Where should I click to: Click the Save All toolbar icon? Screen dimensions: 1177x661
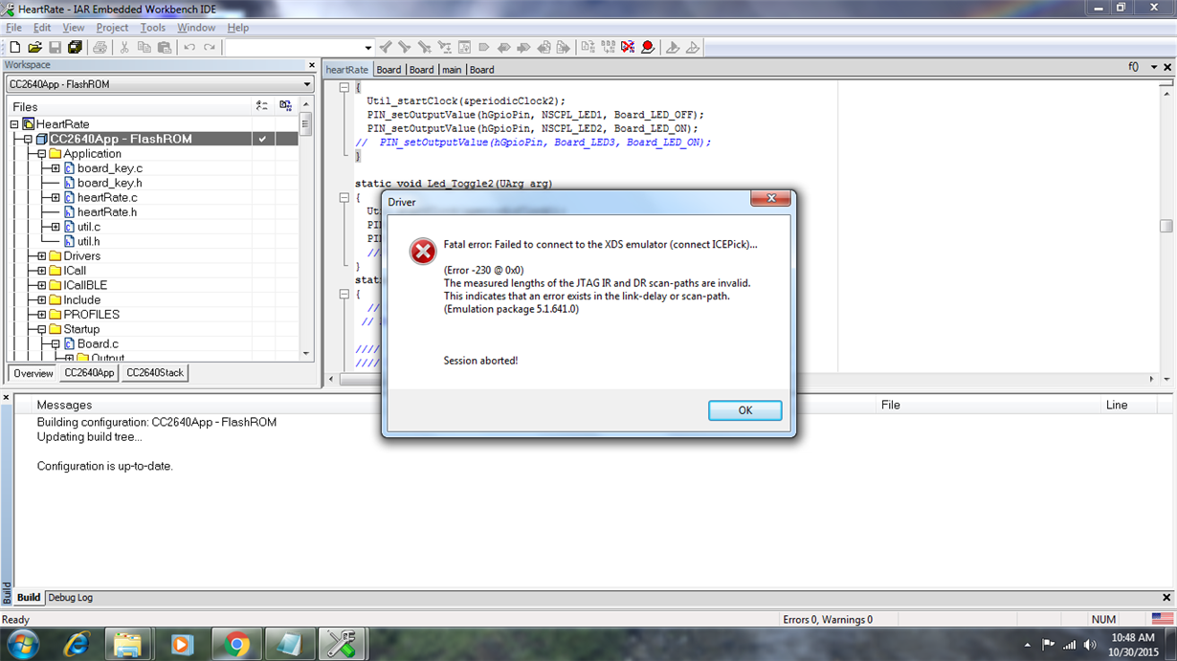(x=75, y=47)
